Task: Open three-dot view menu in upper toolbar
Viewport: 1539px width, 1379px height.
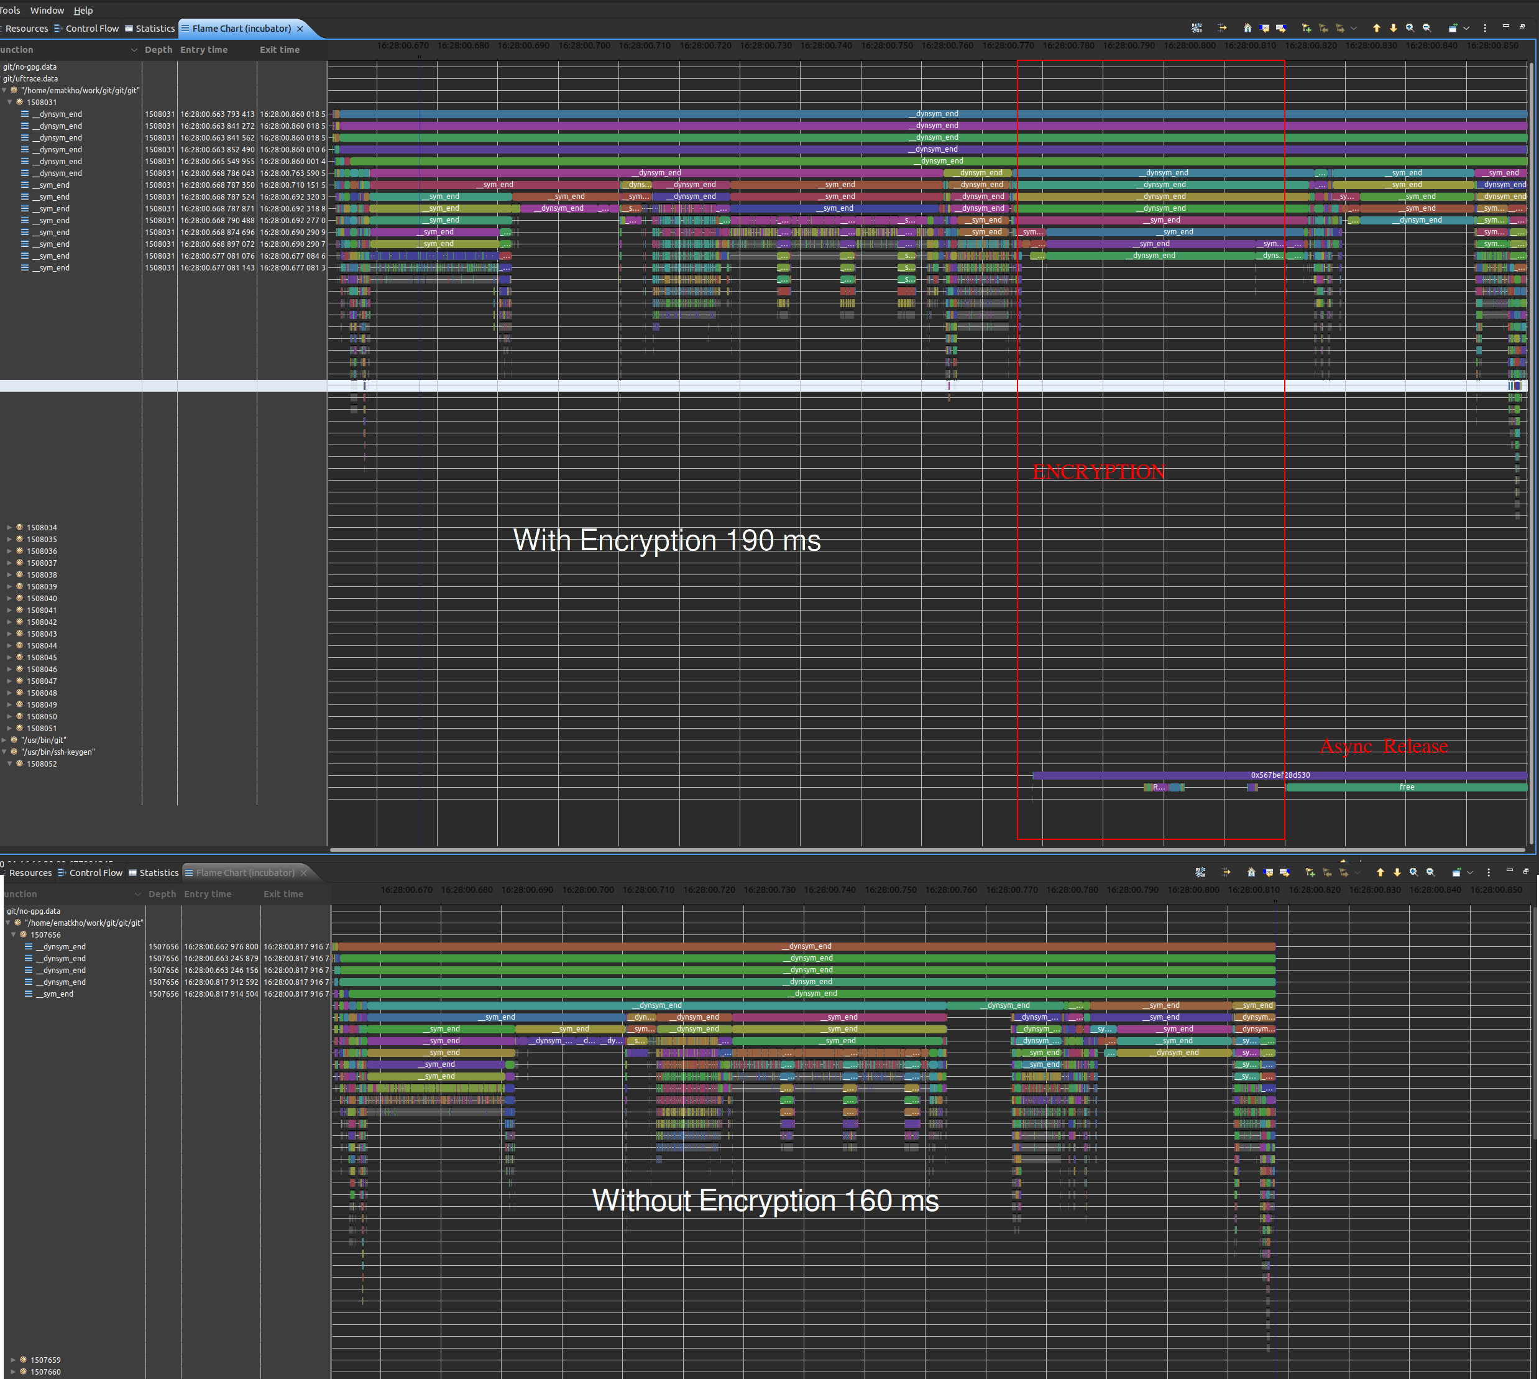Action: [1484, 28]
